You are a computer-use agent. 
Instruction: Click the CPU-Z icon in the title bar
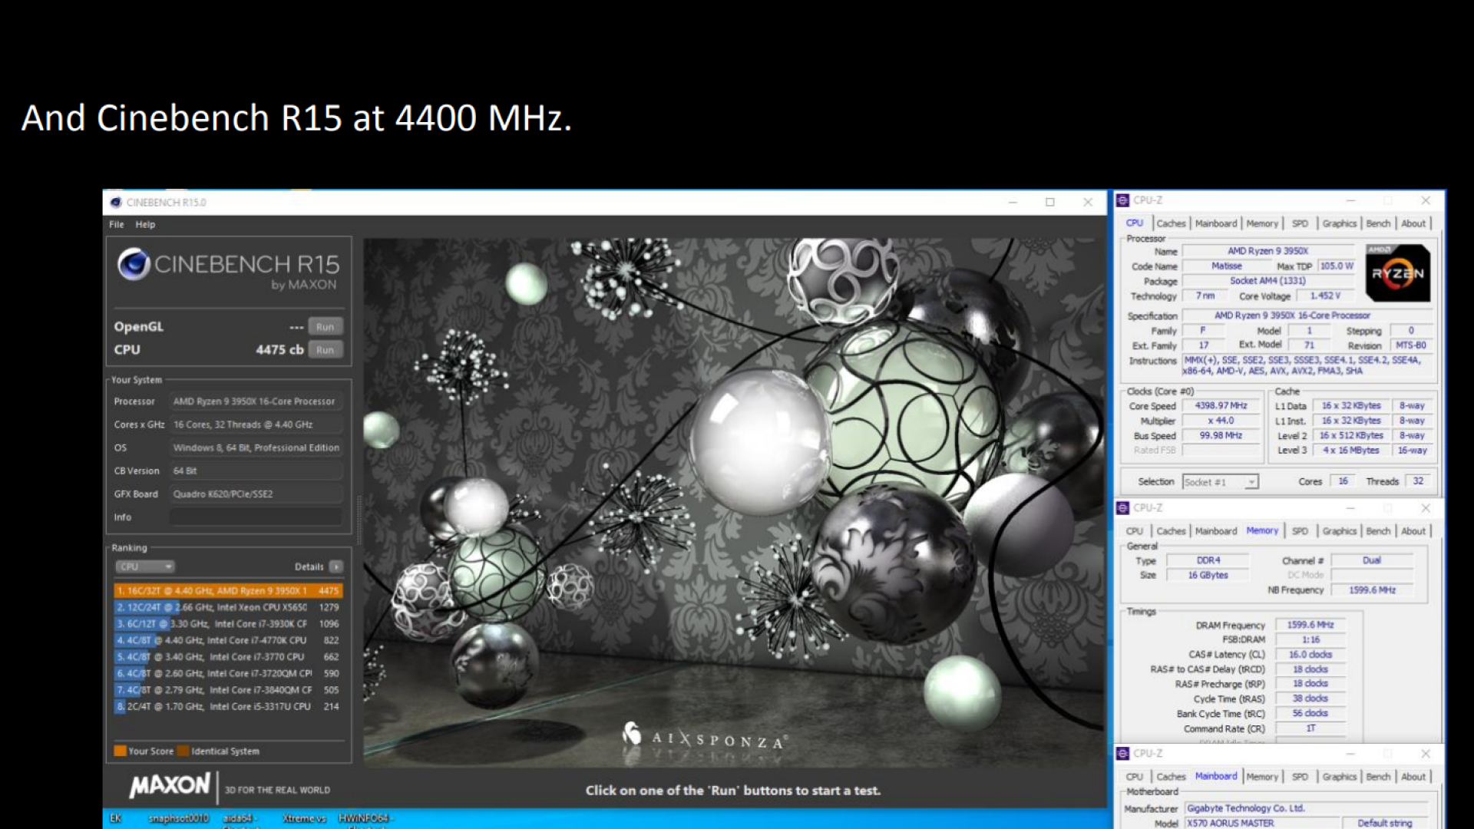(1122, 200)
